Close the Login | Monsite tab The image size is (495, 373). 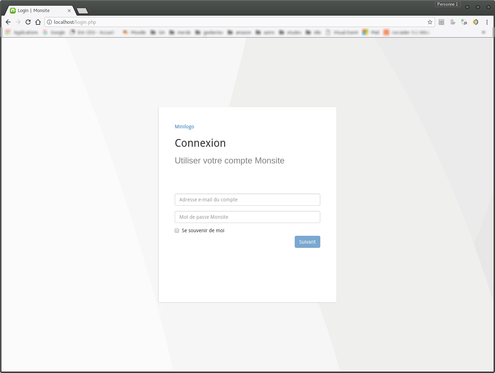click(x=69, y=11)
